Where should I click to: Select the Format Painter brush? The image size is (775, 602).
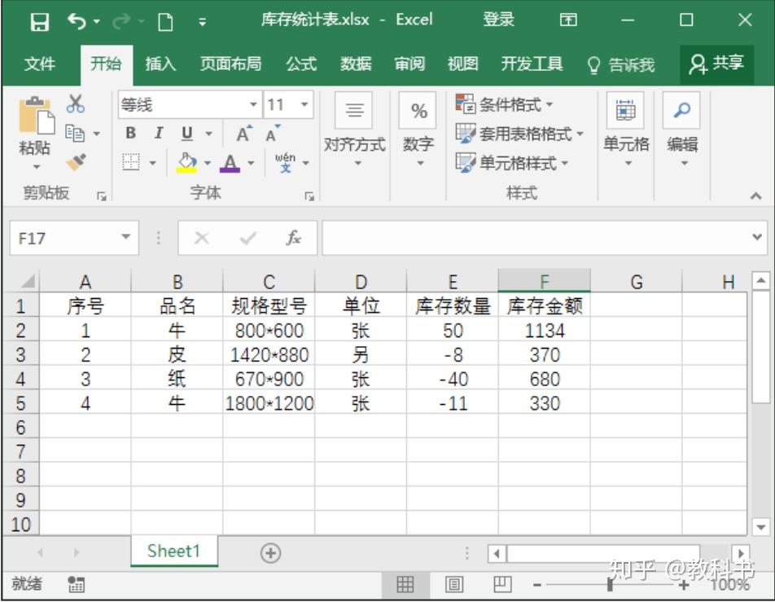click(77, 162)
